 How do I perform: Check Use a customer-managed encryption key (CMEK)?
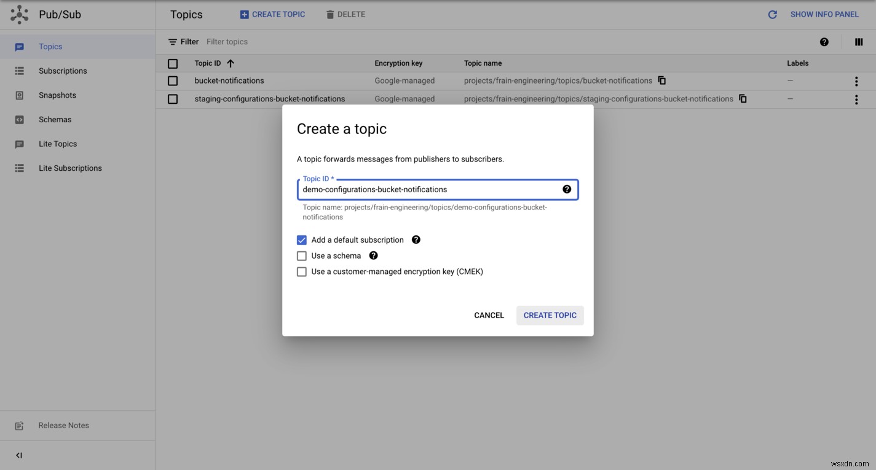click(x=301, y=271)
